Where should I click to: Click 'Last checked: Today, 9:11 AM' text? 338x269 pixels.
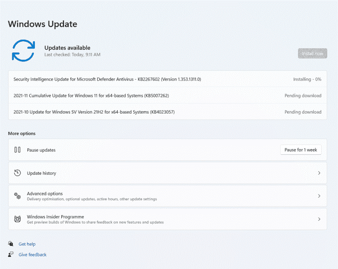click(x=72, y=54)
